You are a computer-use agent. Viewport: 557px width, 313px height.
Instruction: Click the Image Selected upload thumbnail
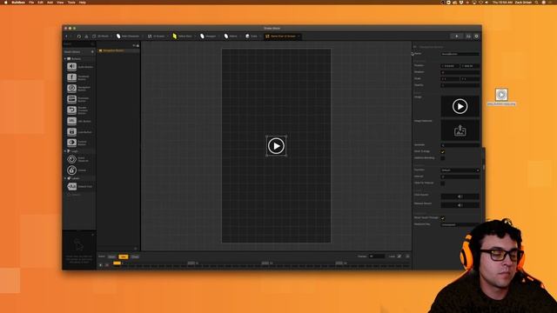click(x=460, y=130)
